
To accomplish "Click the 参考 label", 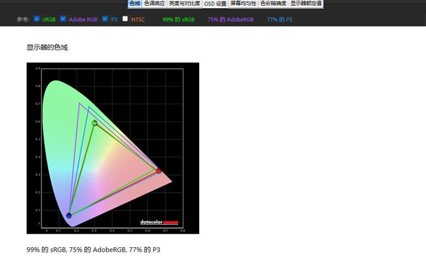I will pyautogui.click(x=23, y=20).
